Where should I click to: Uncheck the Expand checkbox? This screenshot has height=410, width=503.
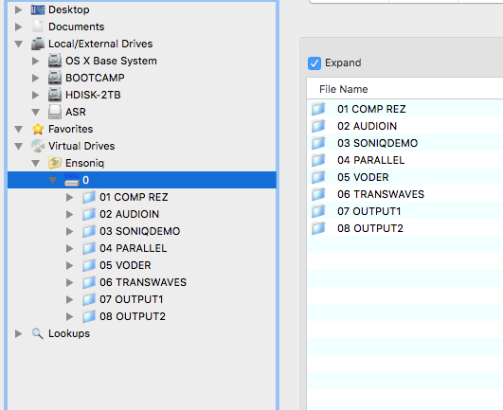pyautogui.click(x=314, y=63)
